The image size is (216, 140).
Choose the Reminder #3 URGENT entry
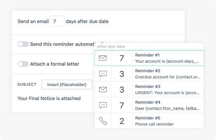pos(168,90)
